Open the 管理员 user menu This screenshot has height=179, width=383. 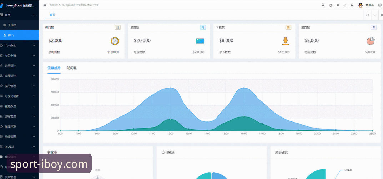click(x=369, y=5)
